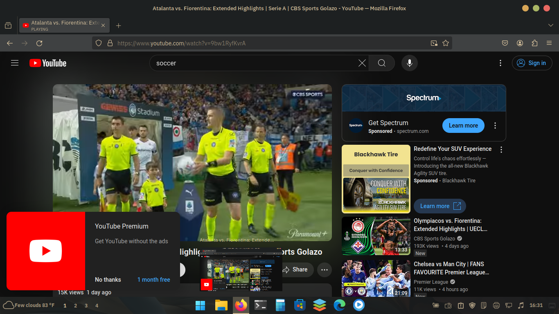The height and width of the screenshot is (314, 559).
Task: Accept the 1 month free offer
Action: coord(153,280)
